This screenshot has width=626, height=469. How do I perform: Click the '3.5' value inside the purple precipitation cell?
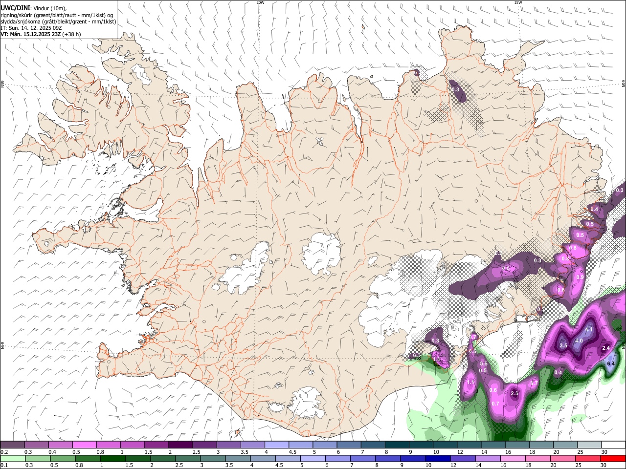pos(563,345)
